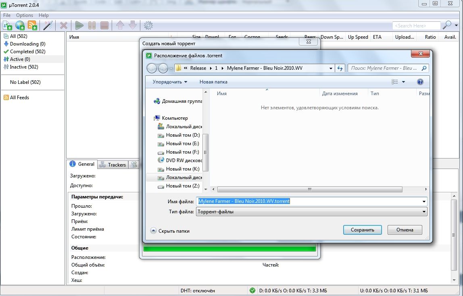
Task: Open the Тип файла combo box
Action: pyautogui.click(x=311, y=212)
